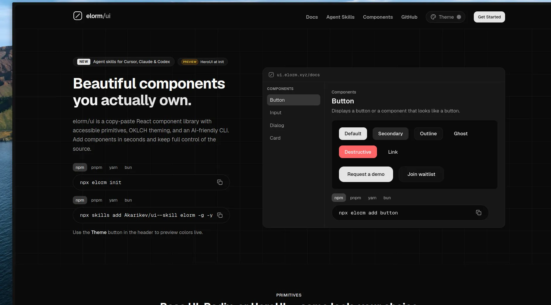Open the NEW Agent skills announcement badge
551x305 pixels.
click(x=123, y=62)
